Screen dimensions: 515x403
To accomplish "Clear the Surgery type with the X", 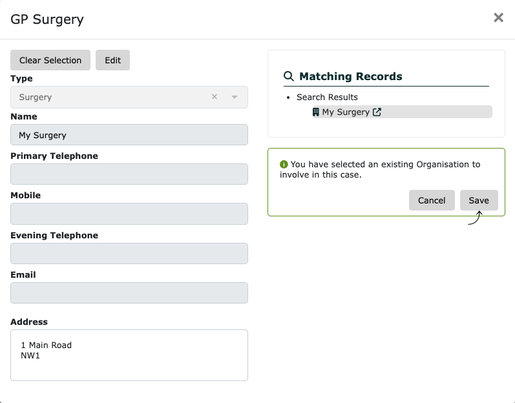I will [x=215, y=97].
